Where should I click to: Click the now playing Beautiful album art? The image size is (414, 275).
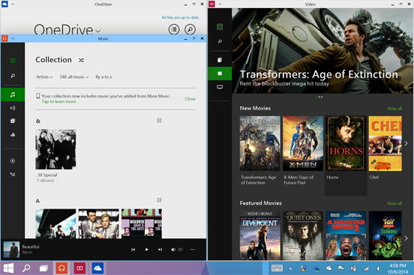[x=11, y=249]
